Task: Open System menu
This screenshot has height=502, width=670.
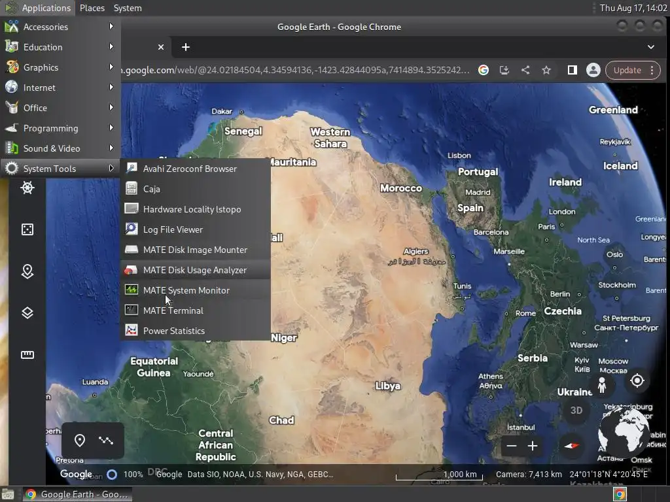Action: tap(128, 8)
